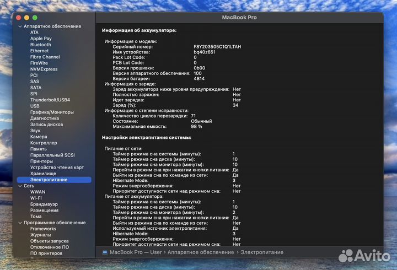Open Thunderbolt/USB4 information
Image resolution: width=397 pixels, height=270 pixels.
[50, 100]
